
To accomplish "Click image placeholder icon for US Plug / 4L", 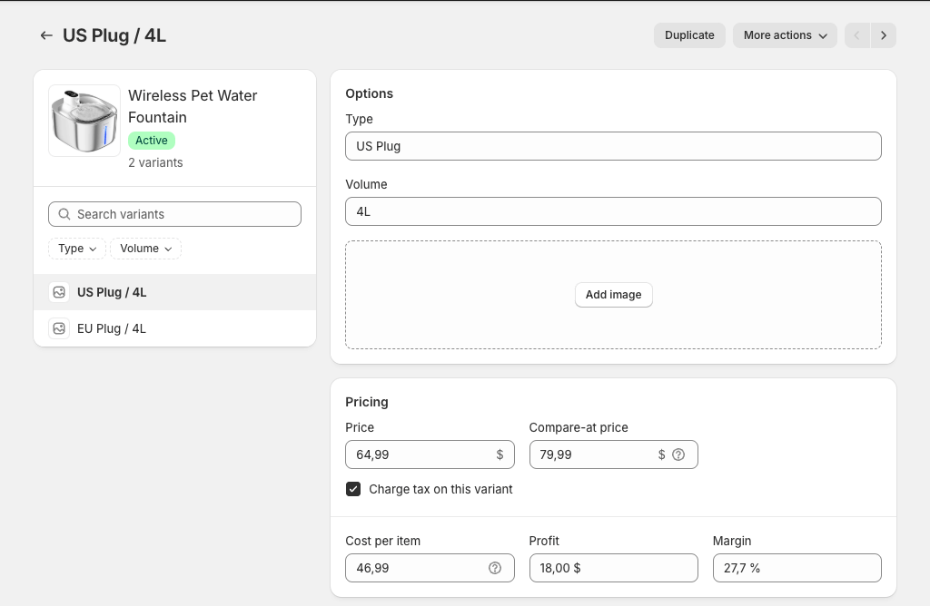I will click(59, 292).
